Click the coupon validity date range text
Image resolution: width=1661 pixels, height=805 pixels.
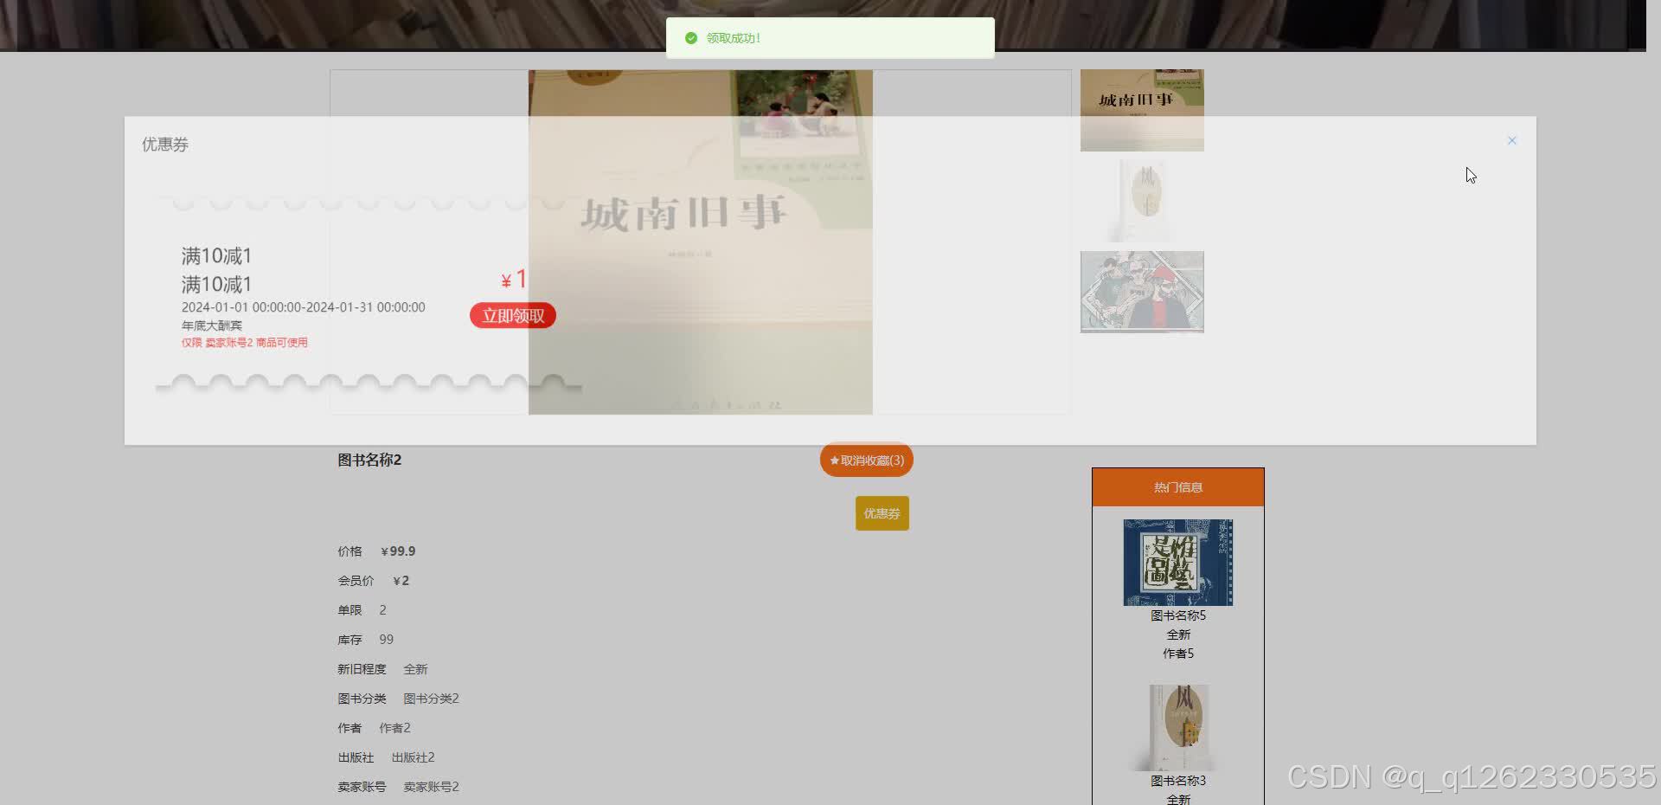click(303, 307)
